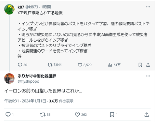Screen dimensions: 156x122
Task: Share ふりかけ's post via upload icon
Action: (x=147, y=115)
